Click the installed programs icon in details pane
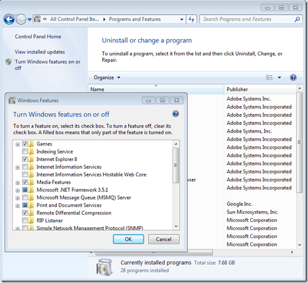The image size is (308, 283). click(x=105, y=267)
